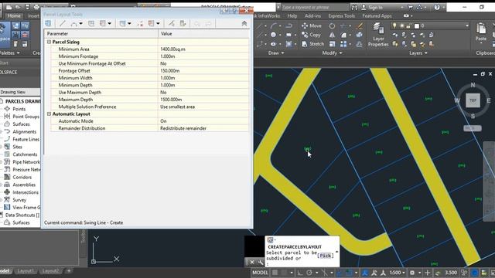The width and height of the screenshot is (495, 278).
Task: Click the Draw Freehand lot line tool icon
Action: (91, 24)
